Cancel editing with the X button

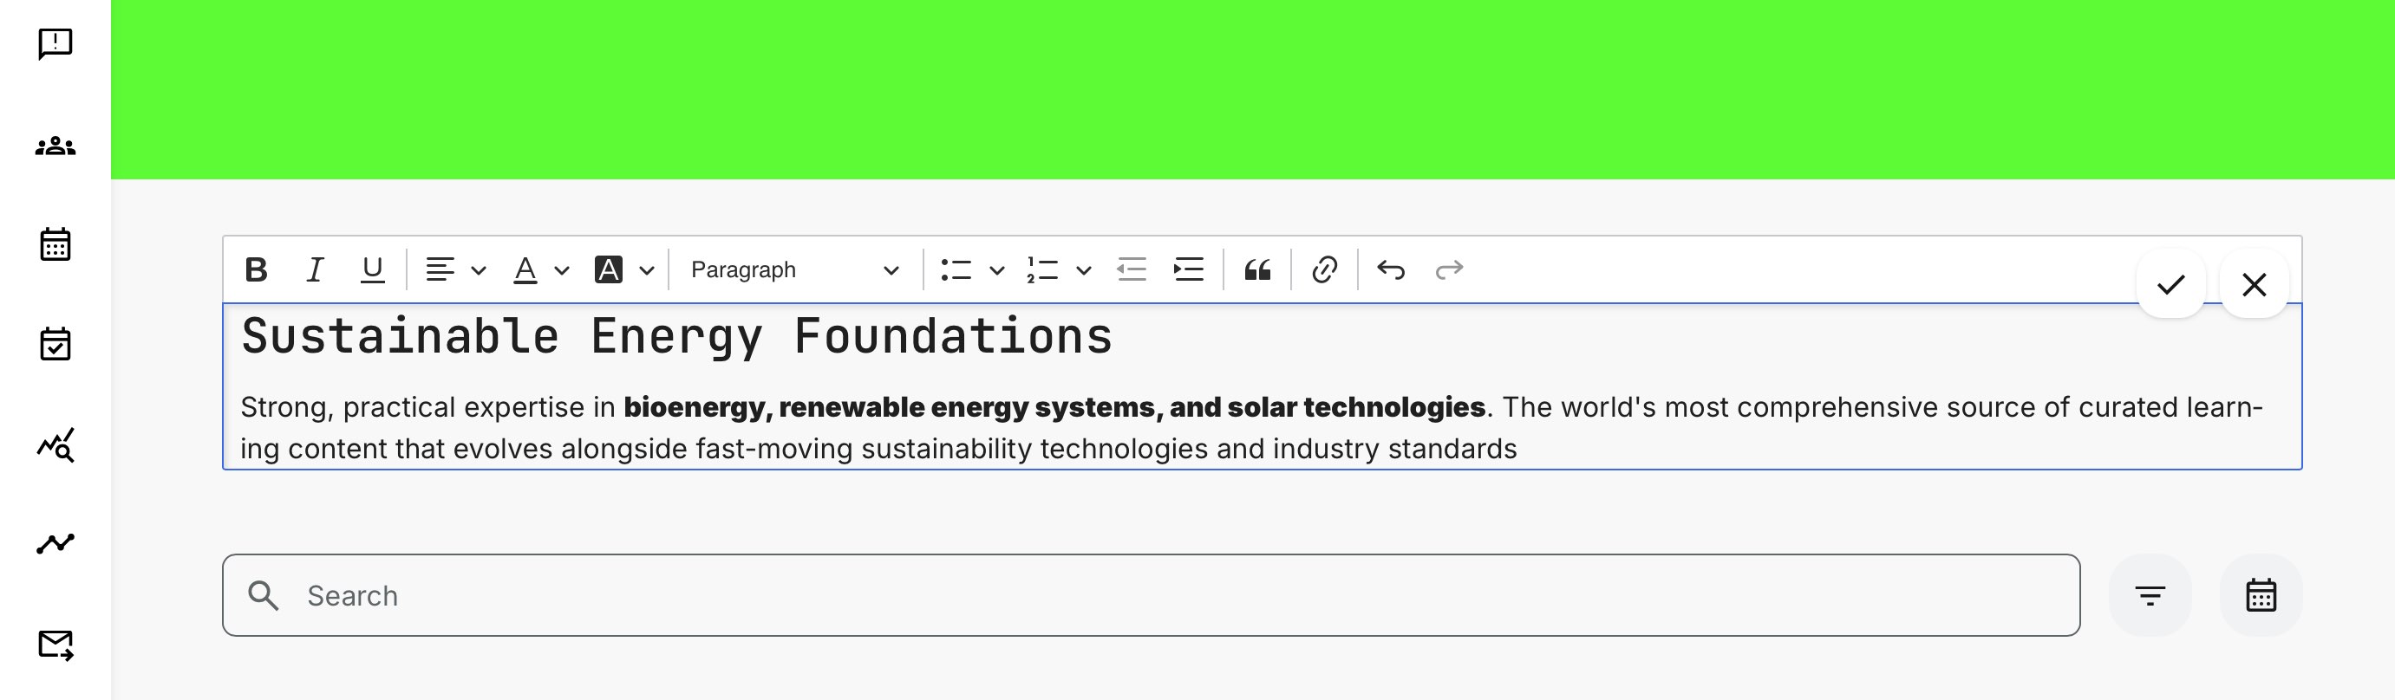[x=2254, y=284]
